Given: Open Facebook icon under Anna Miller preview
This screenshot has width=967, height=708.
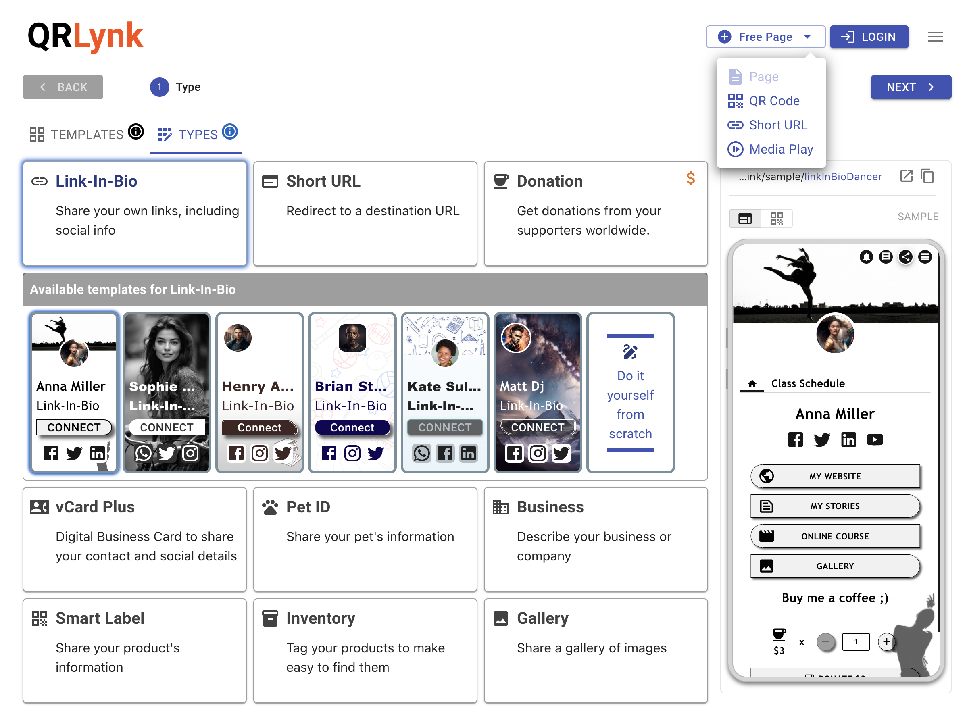Looking at the screenshot, I should pyautogui.click(x=795, y=439).
